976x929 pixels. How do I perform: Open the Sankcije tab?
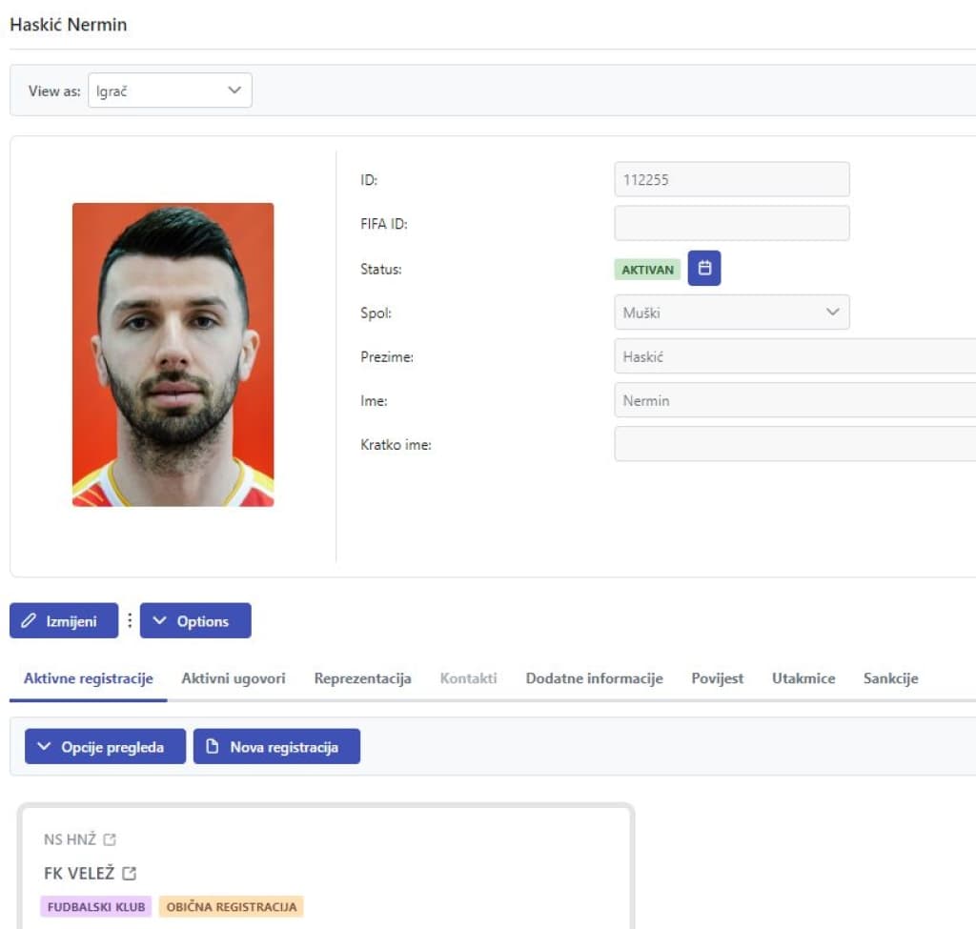pos(890,678)
